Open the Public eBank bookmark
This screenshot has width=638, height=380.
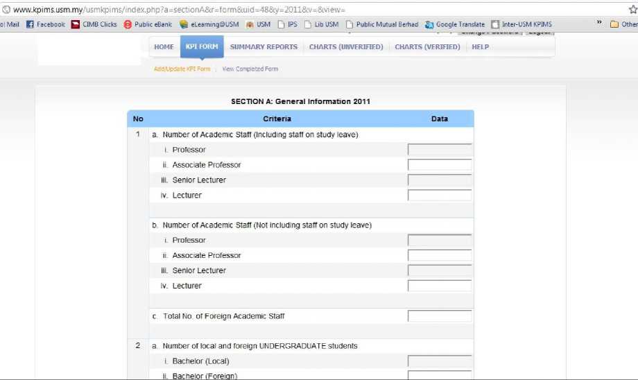click(x=148, y=24)
